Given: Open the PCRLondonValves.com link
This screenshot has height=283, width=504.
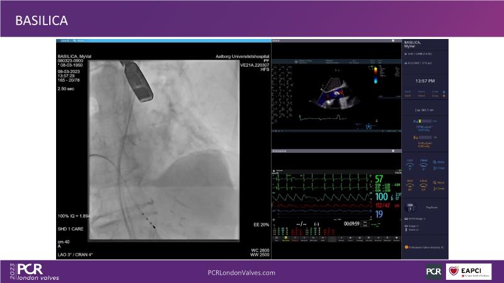Looking at the screenshot, I should click(241, 272).
